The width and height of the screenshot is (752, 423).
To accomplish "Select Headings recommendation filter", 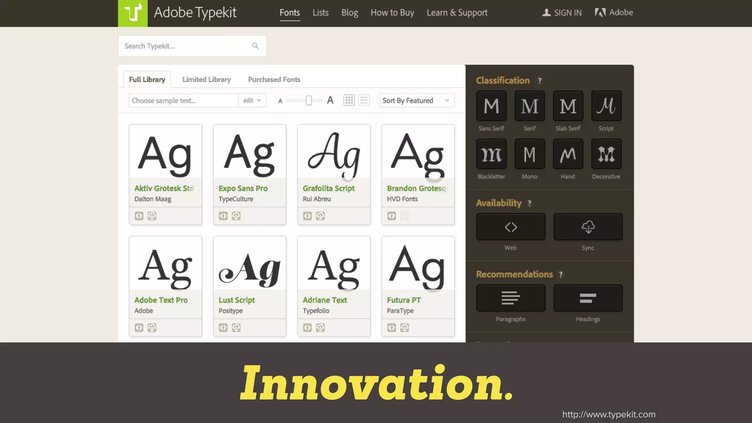I will [x=588, y=298].
